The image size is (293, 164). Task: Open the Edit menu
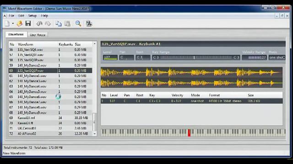click(x=21, y=16)
